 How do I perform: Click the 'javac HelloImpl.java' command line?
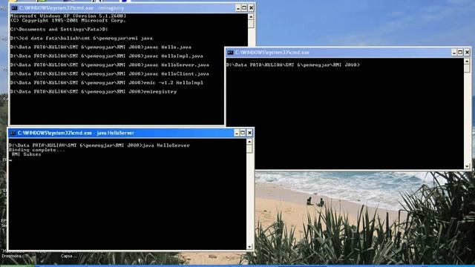106,56
